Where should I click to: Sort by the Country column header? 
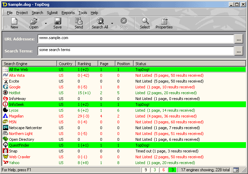[x=66, y=64]
